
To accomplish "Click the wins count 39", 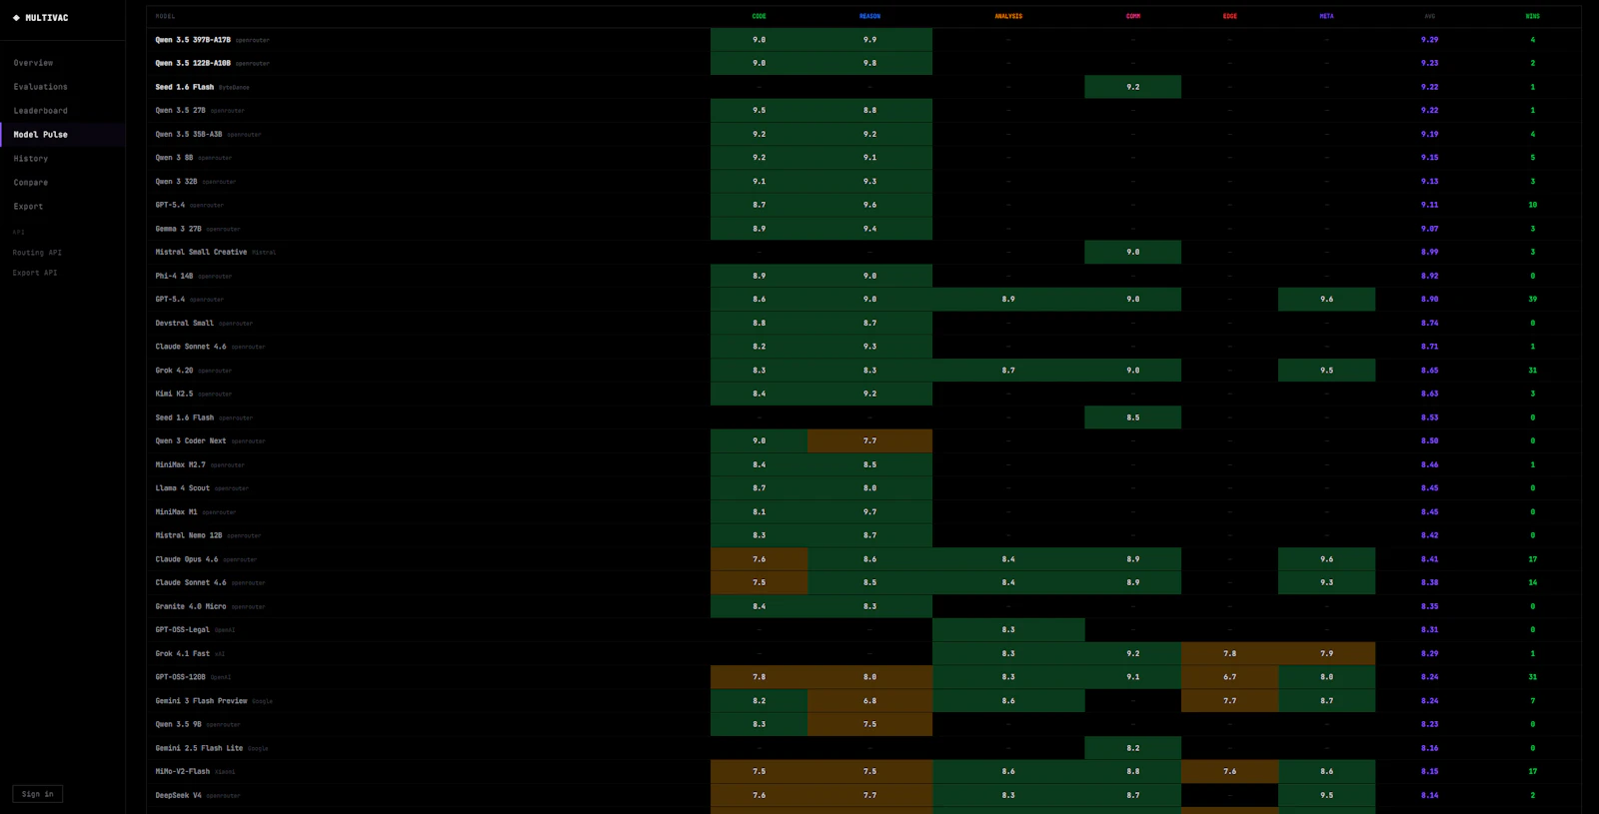I will pyautogui.click(x=1532, y=299).
